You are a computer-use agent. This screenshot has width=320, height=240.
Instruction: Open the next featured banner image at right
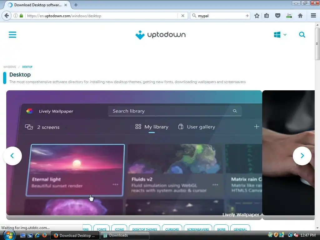pyautogui.click(x=288, y=155)
